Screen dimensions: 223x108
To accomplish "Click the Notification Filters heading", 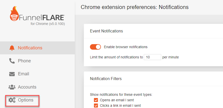I will coord(106,79).
